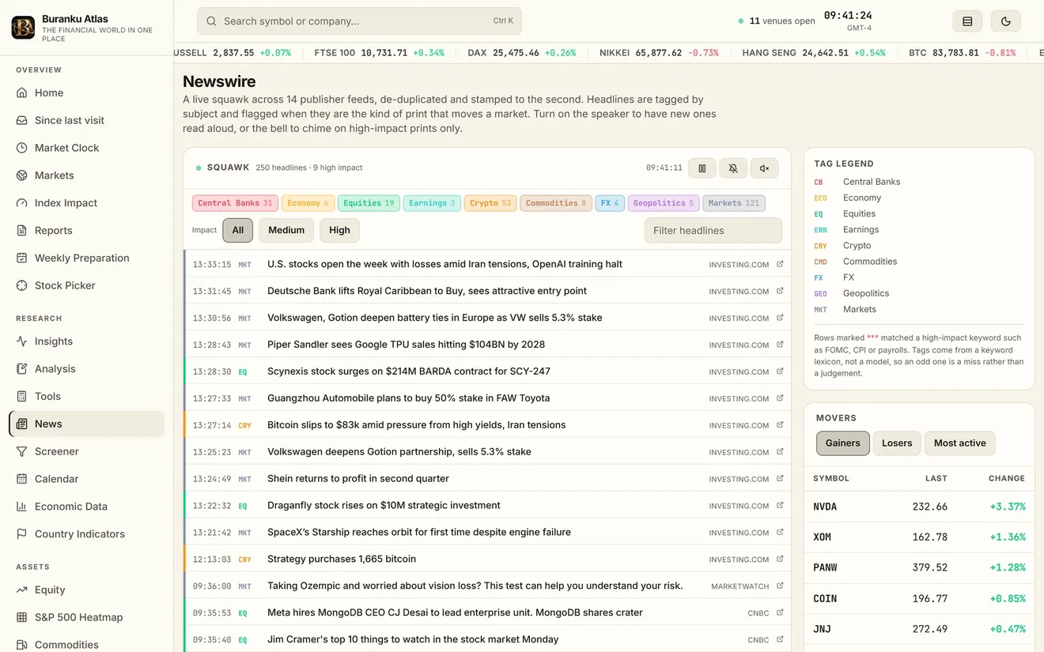
Task: Open Insights under Research
Action: [x=86, y=341]
